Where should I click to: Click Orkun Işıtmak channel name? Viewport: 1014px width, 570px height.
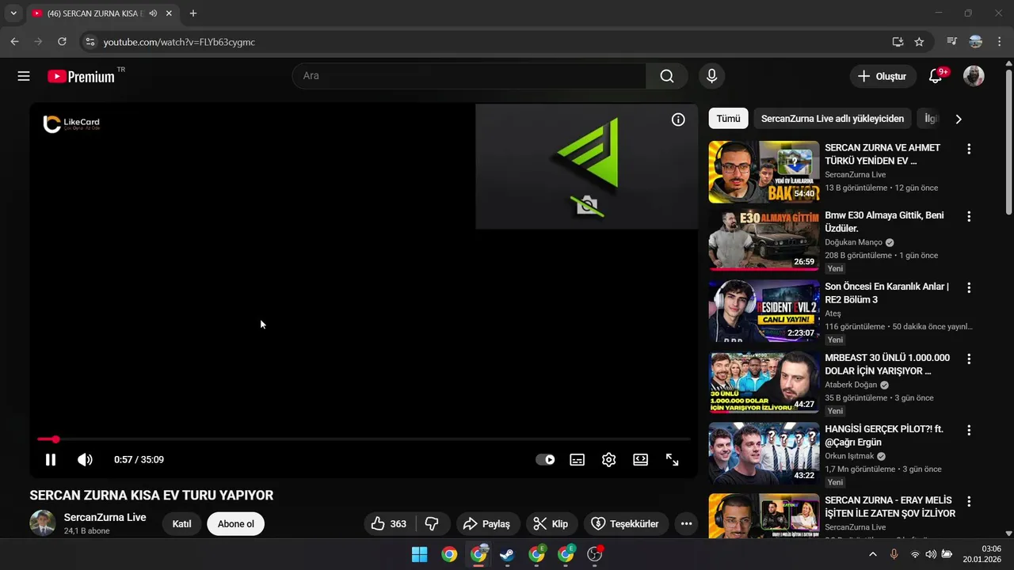pos(849,456)
